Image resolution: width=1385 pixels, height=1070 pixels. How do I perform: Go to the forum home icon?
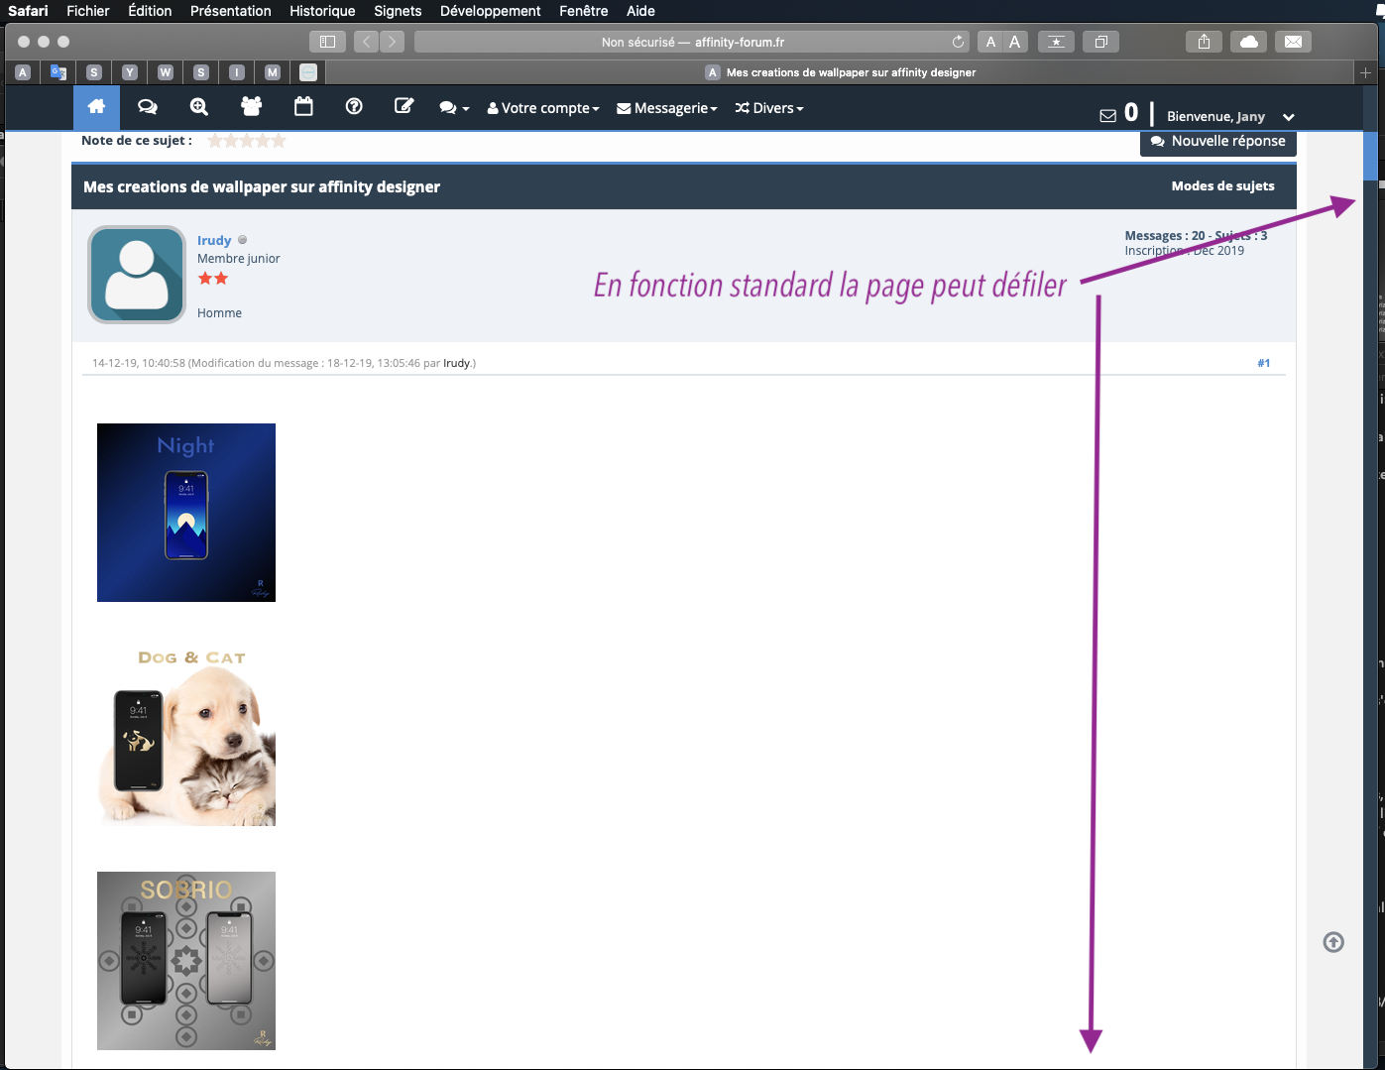pyautogui.click(x=96, y=107)
